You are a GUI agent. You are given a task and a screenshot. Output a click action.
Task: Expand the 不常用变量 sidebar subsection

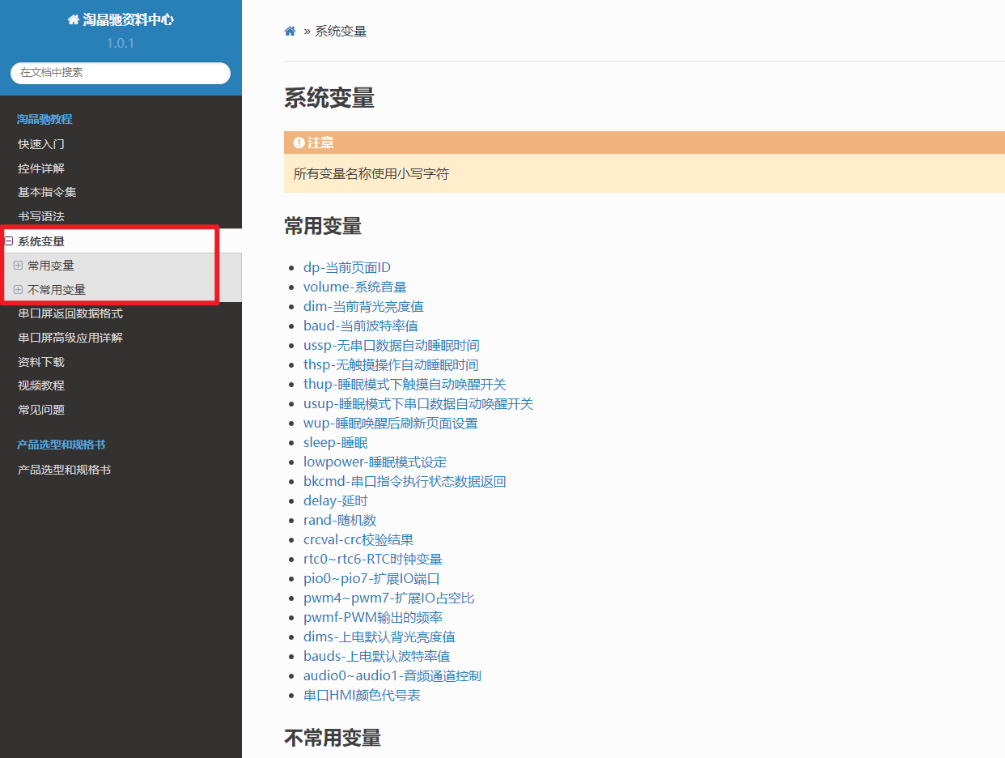point(19,290)
